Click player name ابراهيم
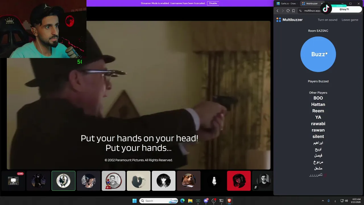Viewport: 364px width, 205px height. click(318, 143)
